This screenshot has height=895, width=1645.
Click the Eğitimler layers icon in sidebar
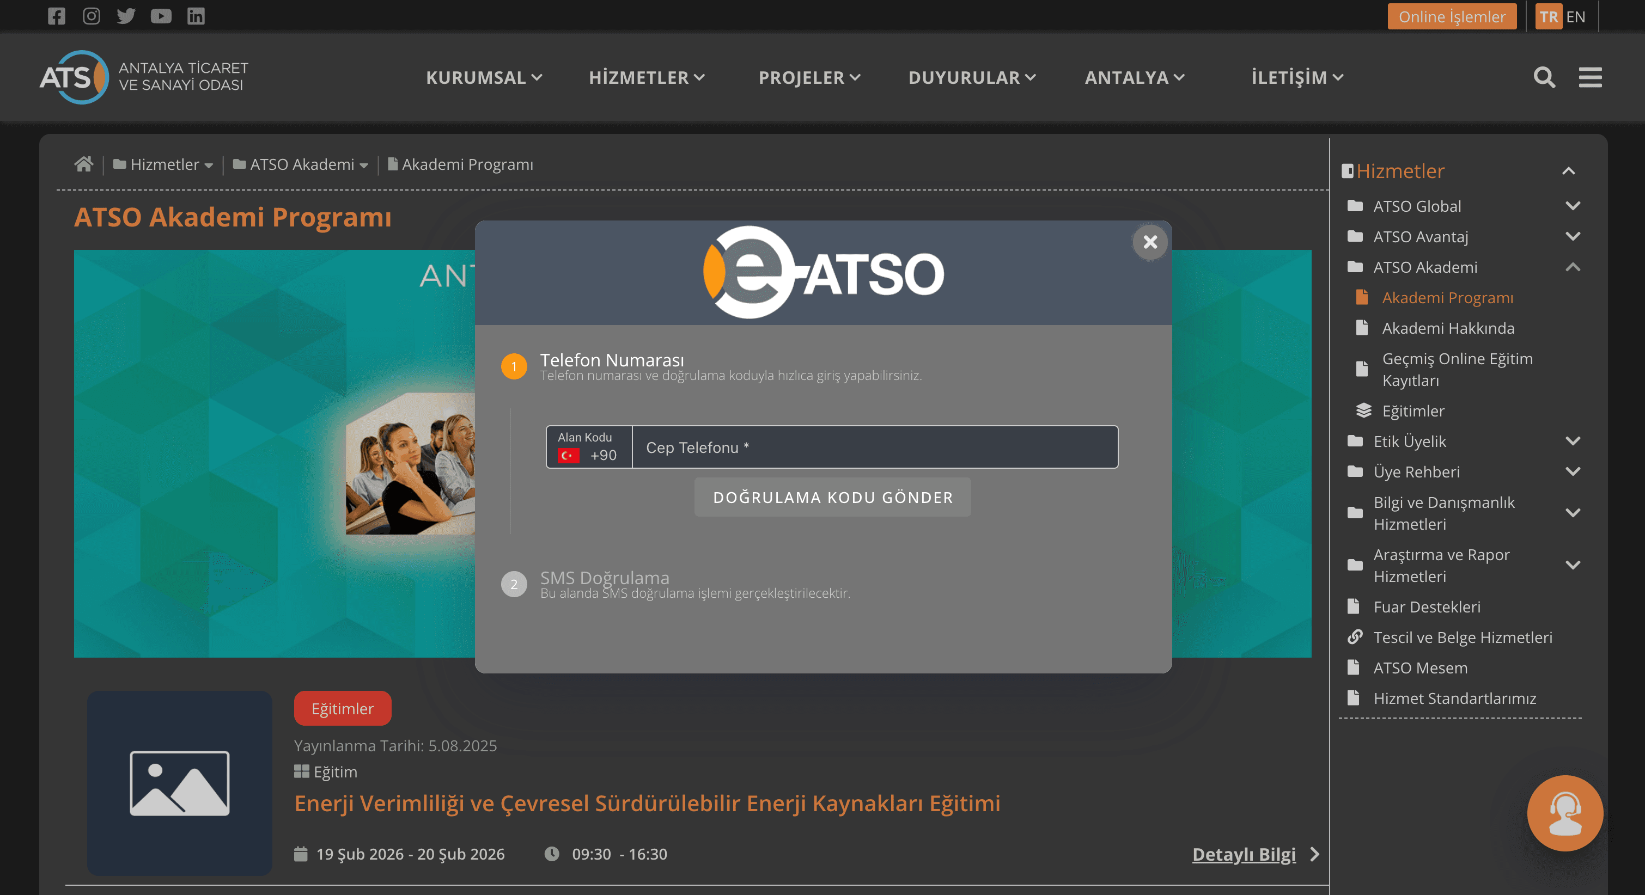coord(1363,410)
